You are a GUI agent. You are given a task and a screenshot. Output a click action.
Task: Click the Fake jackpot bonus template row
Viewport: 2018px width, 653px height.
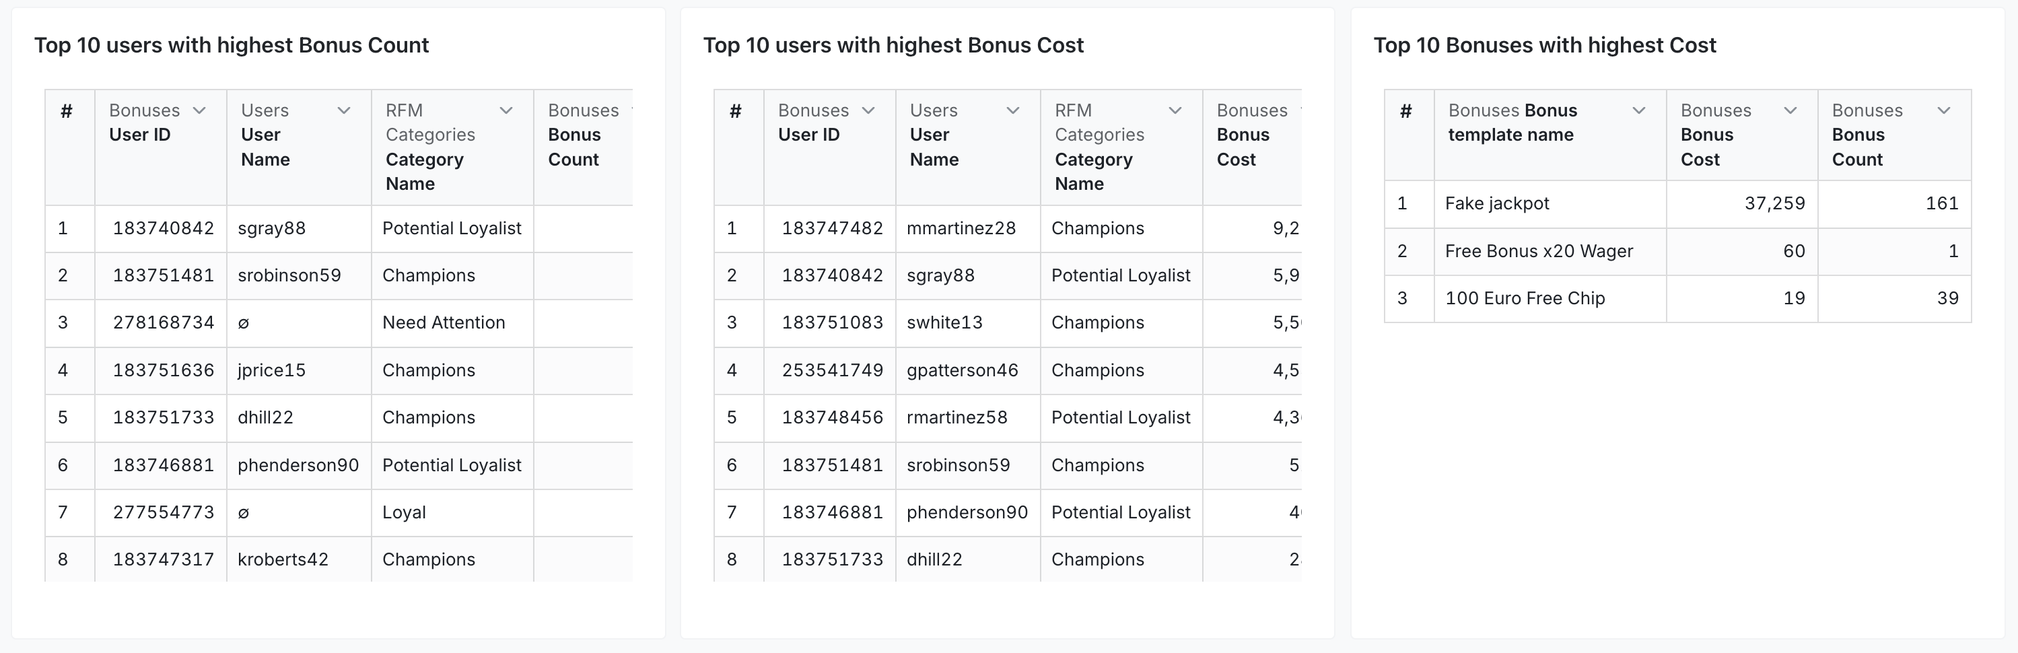[1496, 204]
